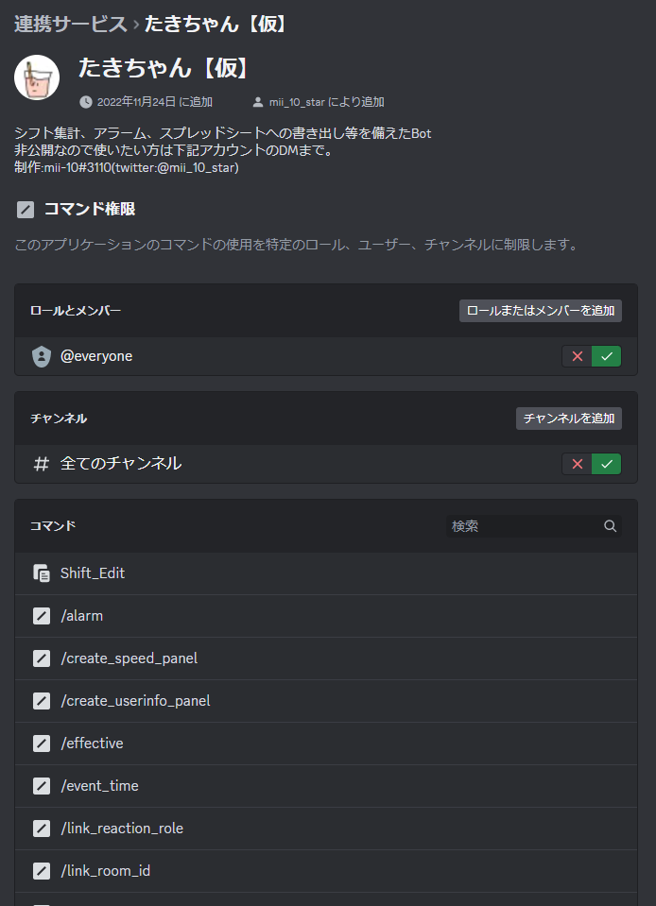Click the @everyone role shield icon

click(42, 356)
